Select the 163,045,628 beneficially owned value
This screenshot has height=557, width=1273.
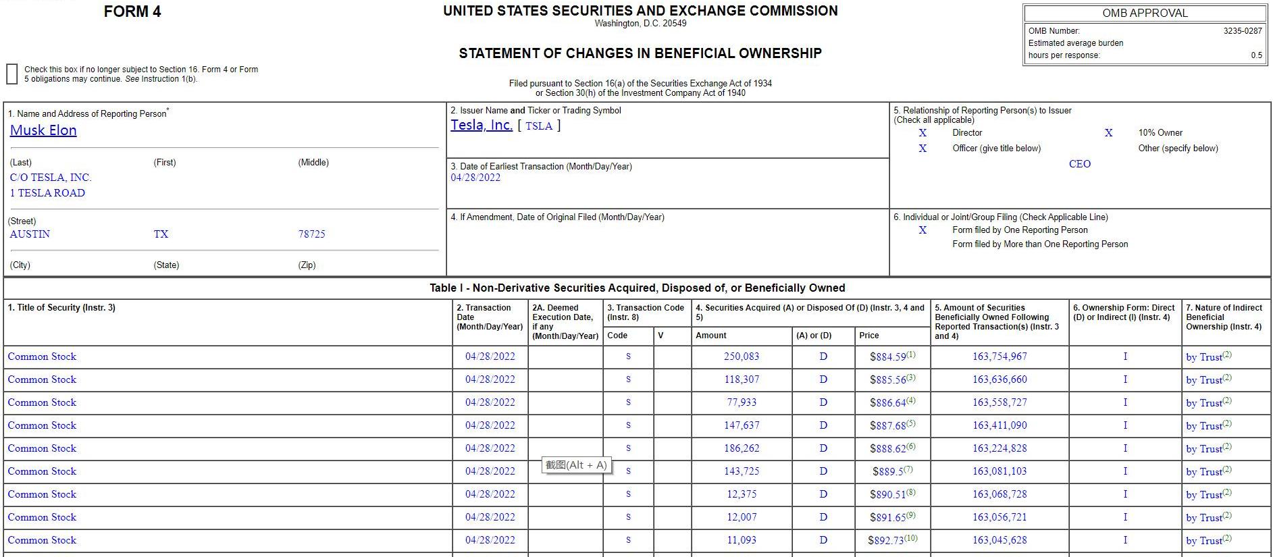pyautogui.click(x=999, y=540)
